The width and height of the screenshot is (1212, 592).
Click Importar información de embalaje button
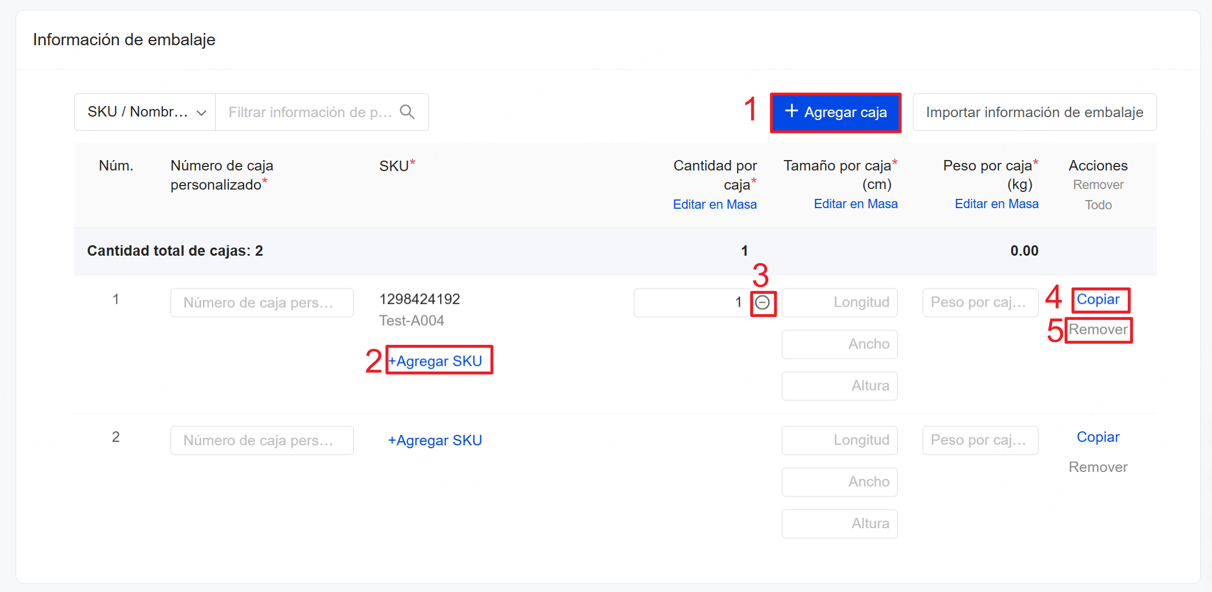tap(1035, 112)
